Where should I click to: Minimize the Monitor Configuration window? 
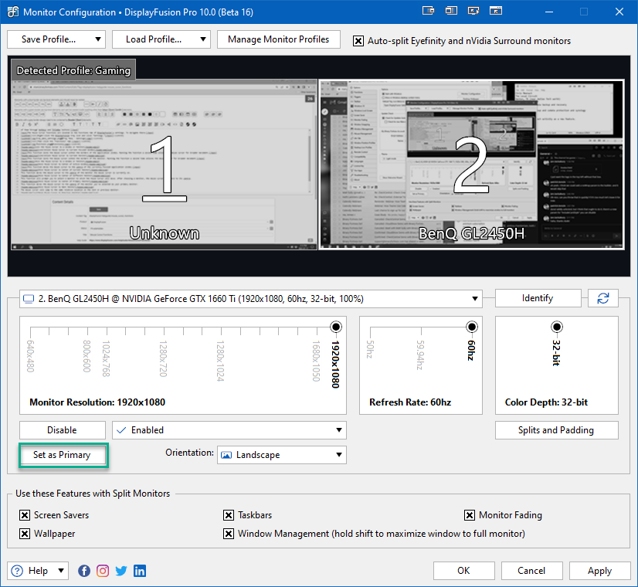549,12
